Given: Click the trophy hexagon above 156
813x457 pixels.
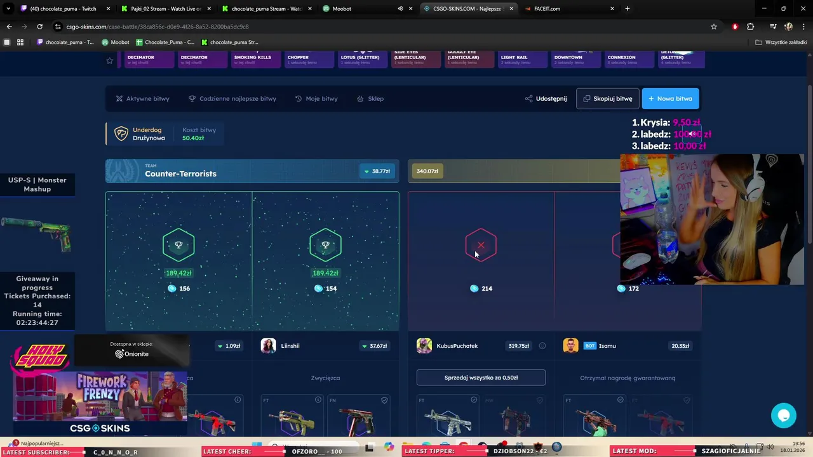Looking at the screenshot, I should coord(178,245).
